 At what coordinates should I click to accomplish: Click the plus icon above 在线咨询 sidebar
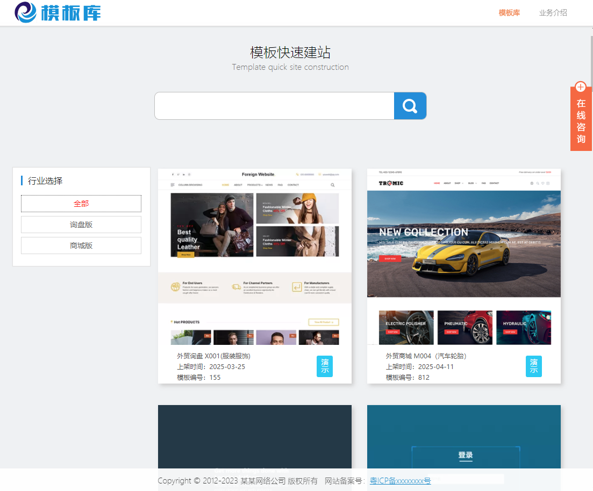[581, 87]
